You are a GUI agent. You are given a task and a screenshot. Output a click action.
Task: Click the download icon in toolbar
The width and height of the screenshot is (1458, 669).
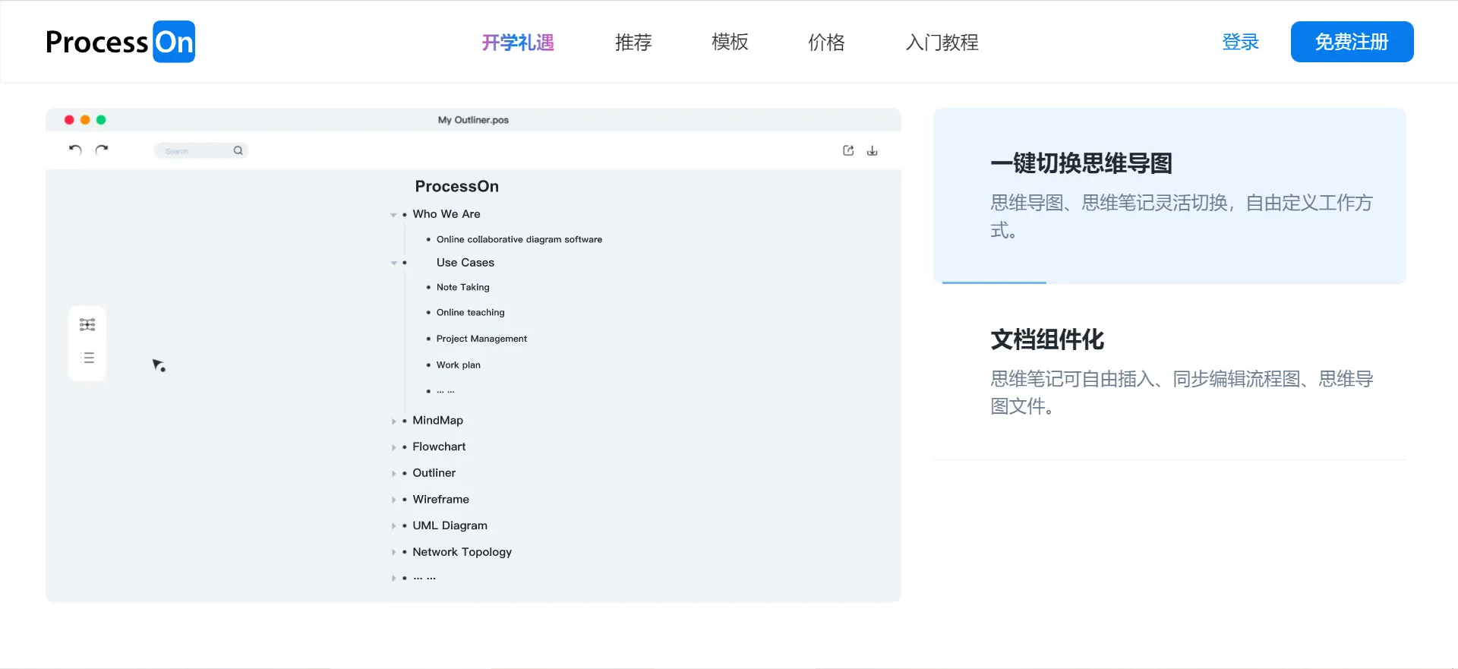(x=873, y=150)
